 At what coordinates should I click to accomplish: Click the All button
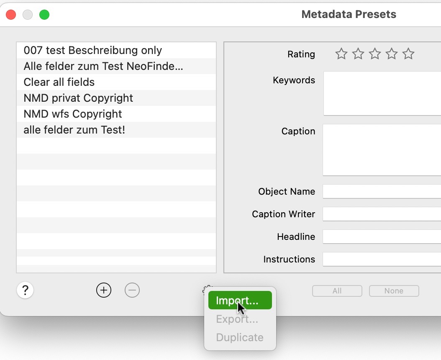click(x=337, y=291)
